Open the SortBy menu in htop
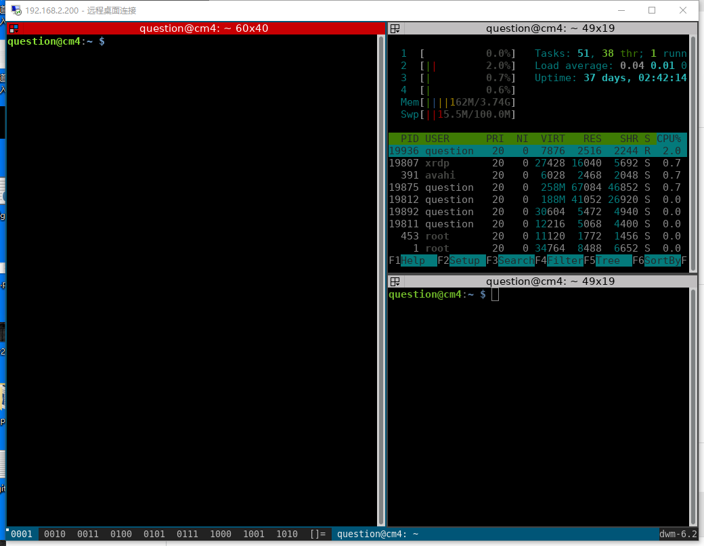 [662, 260]
